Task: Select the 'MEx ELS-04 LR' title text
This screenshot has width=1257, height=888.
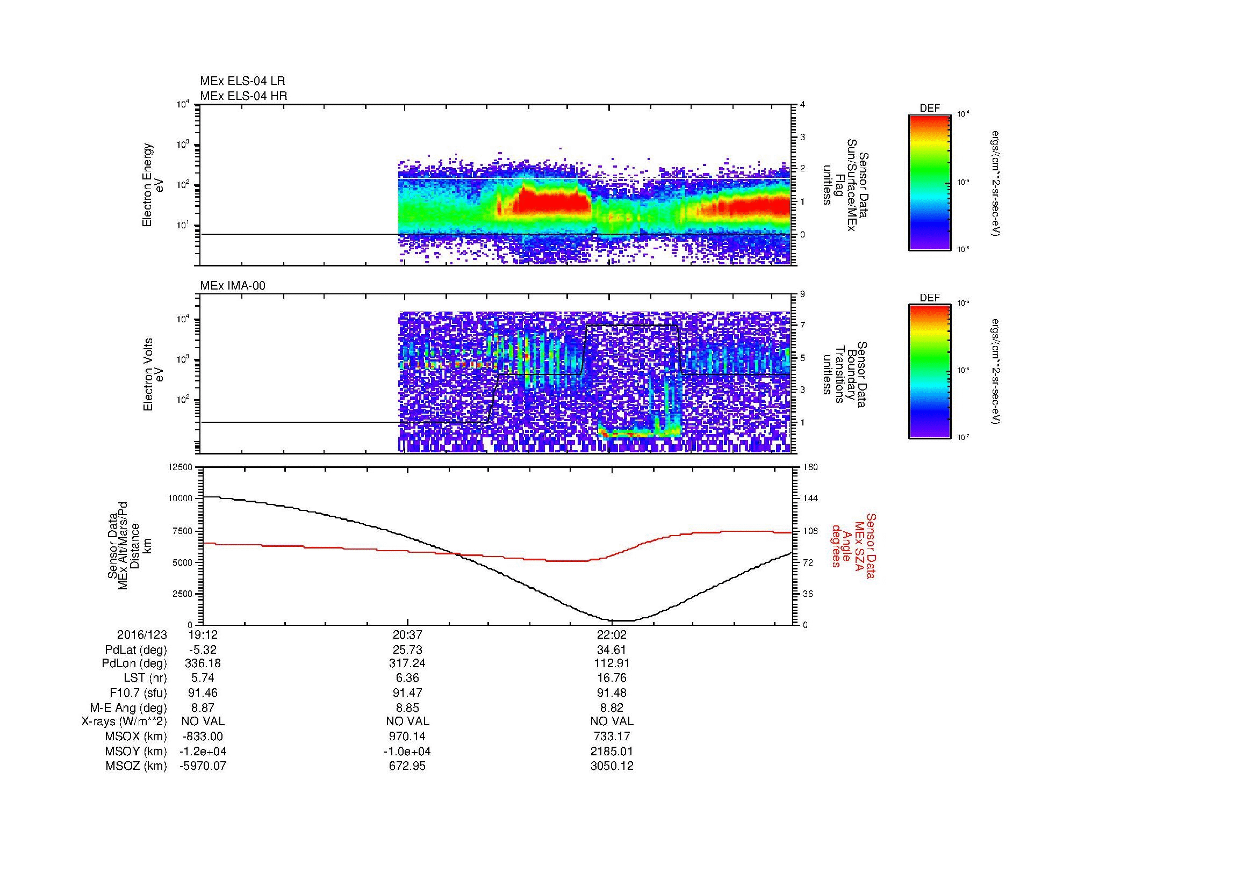Action: (x=242, y=81)
